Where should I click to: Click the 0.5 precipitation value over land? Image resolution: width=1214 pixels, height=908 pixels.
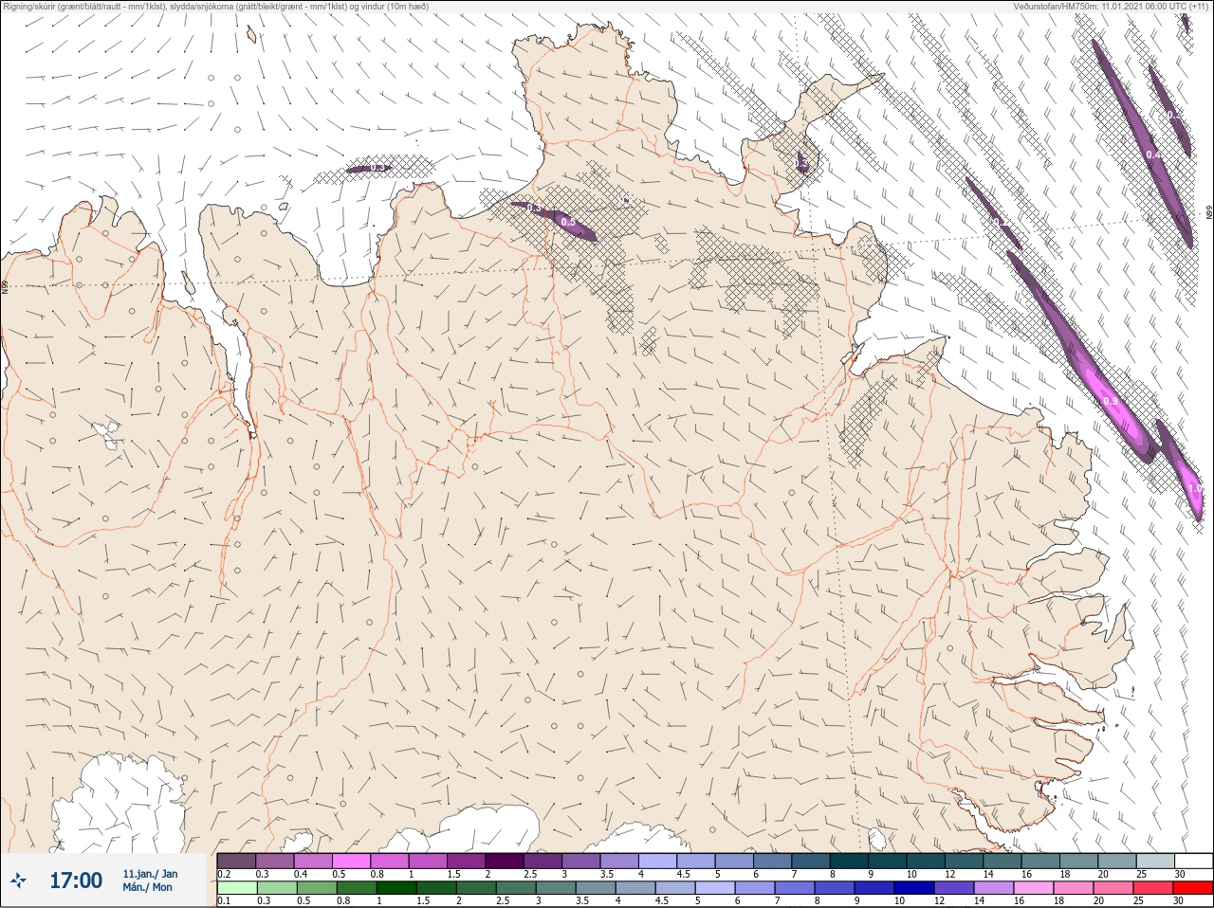coord(568,223)
